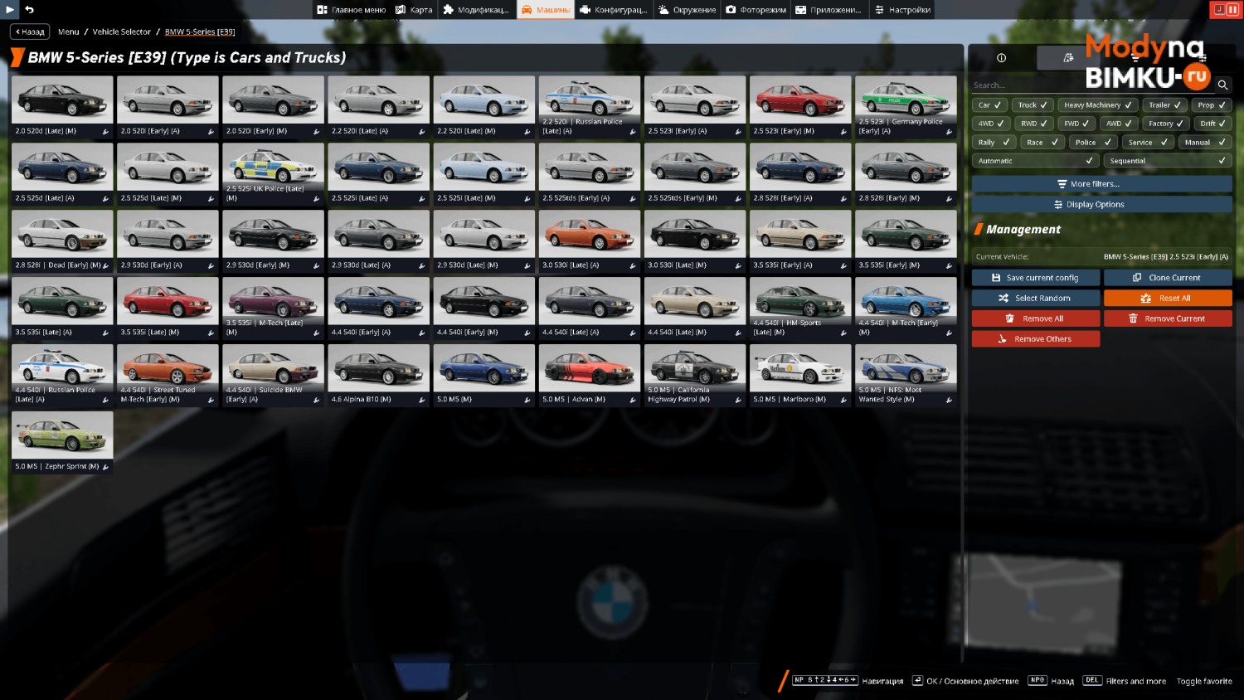Click into the Search input field
This screenshot has height=700, width=1244.
click(1092, 85)
